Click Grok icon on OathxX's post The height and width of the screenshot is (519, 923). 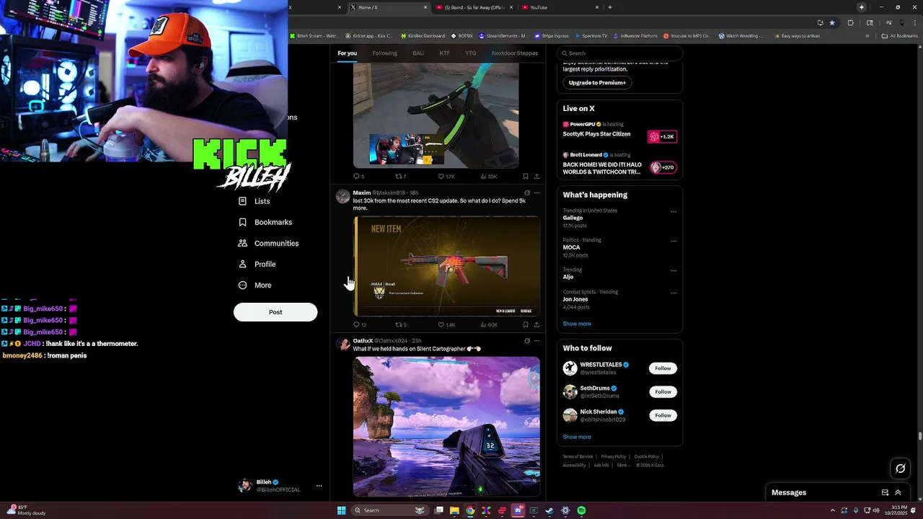point(526,340)
